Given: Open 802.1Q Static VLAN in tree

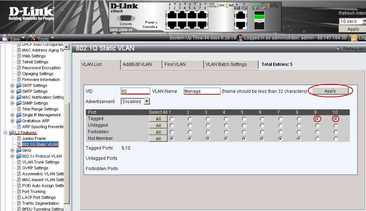Looking at the screenshot, I should pyautogui.click(x=40, y=144).
